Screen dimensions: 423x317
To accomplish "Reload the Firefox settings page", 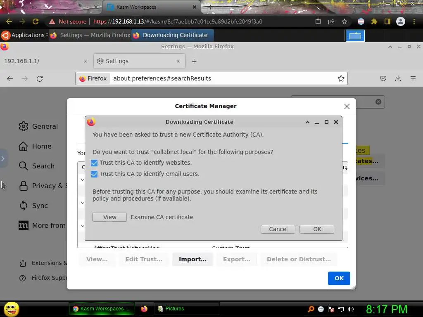I will tap(40, 79).
